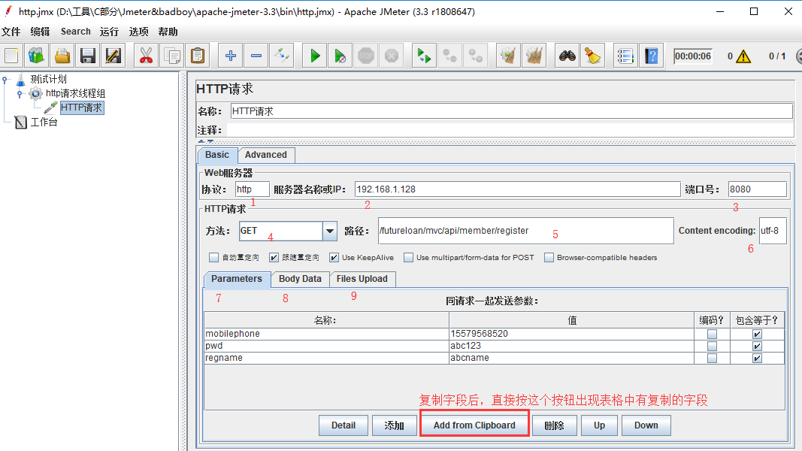Toggle the 自动重定向 checkbox
This screenshot has width=802, height=451.
tap(213, 257)
